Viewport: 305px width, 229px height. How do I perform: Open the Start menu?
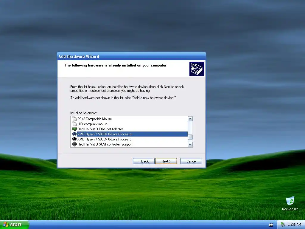[x=14, y=225]
